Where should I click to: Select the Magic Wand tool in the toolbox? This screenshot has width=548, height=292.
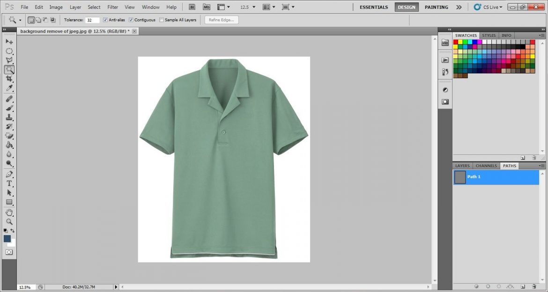tap(9, 70)
